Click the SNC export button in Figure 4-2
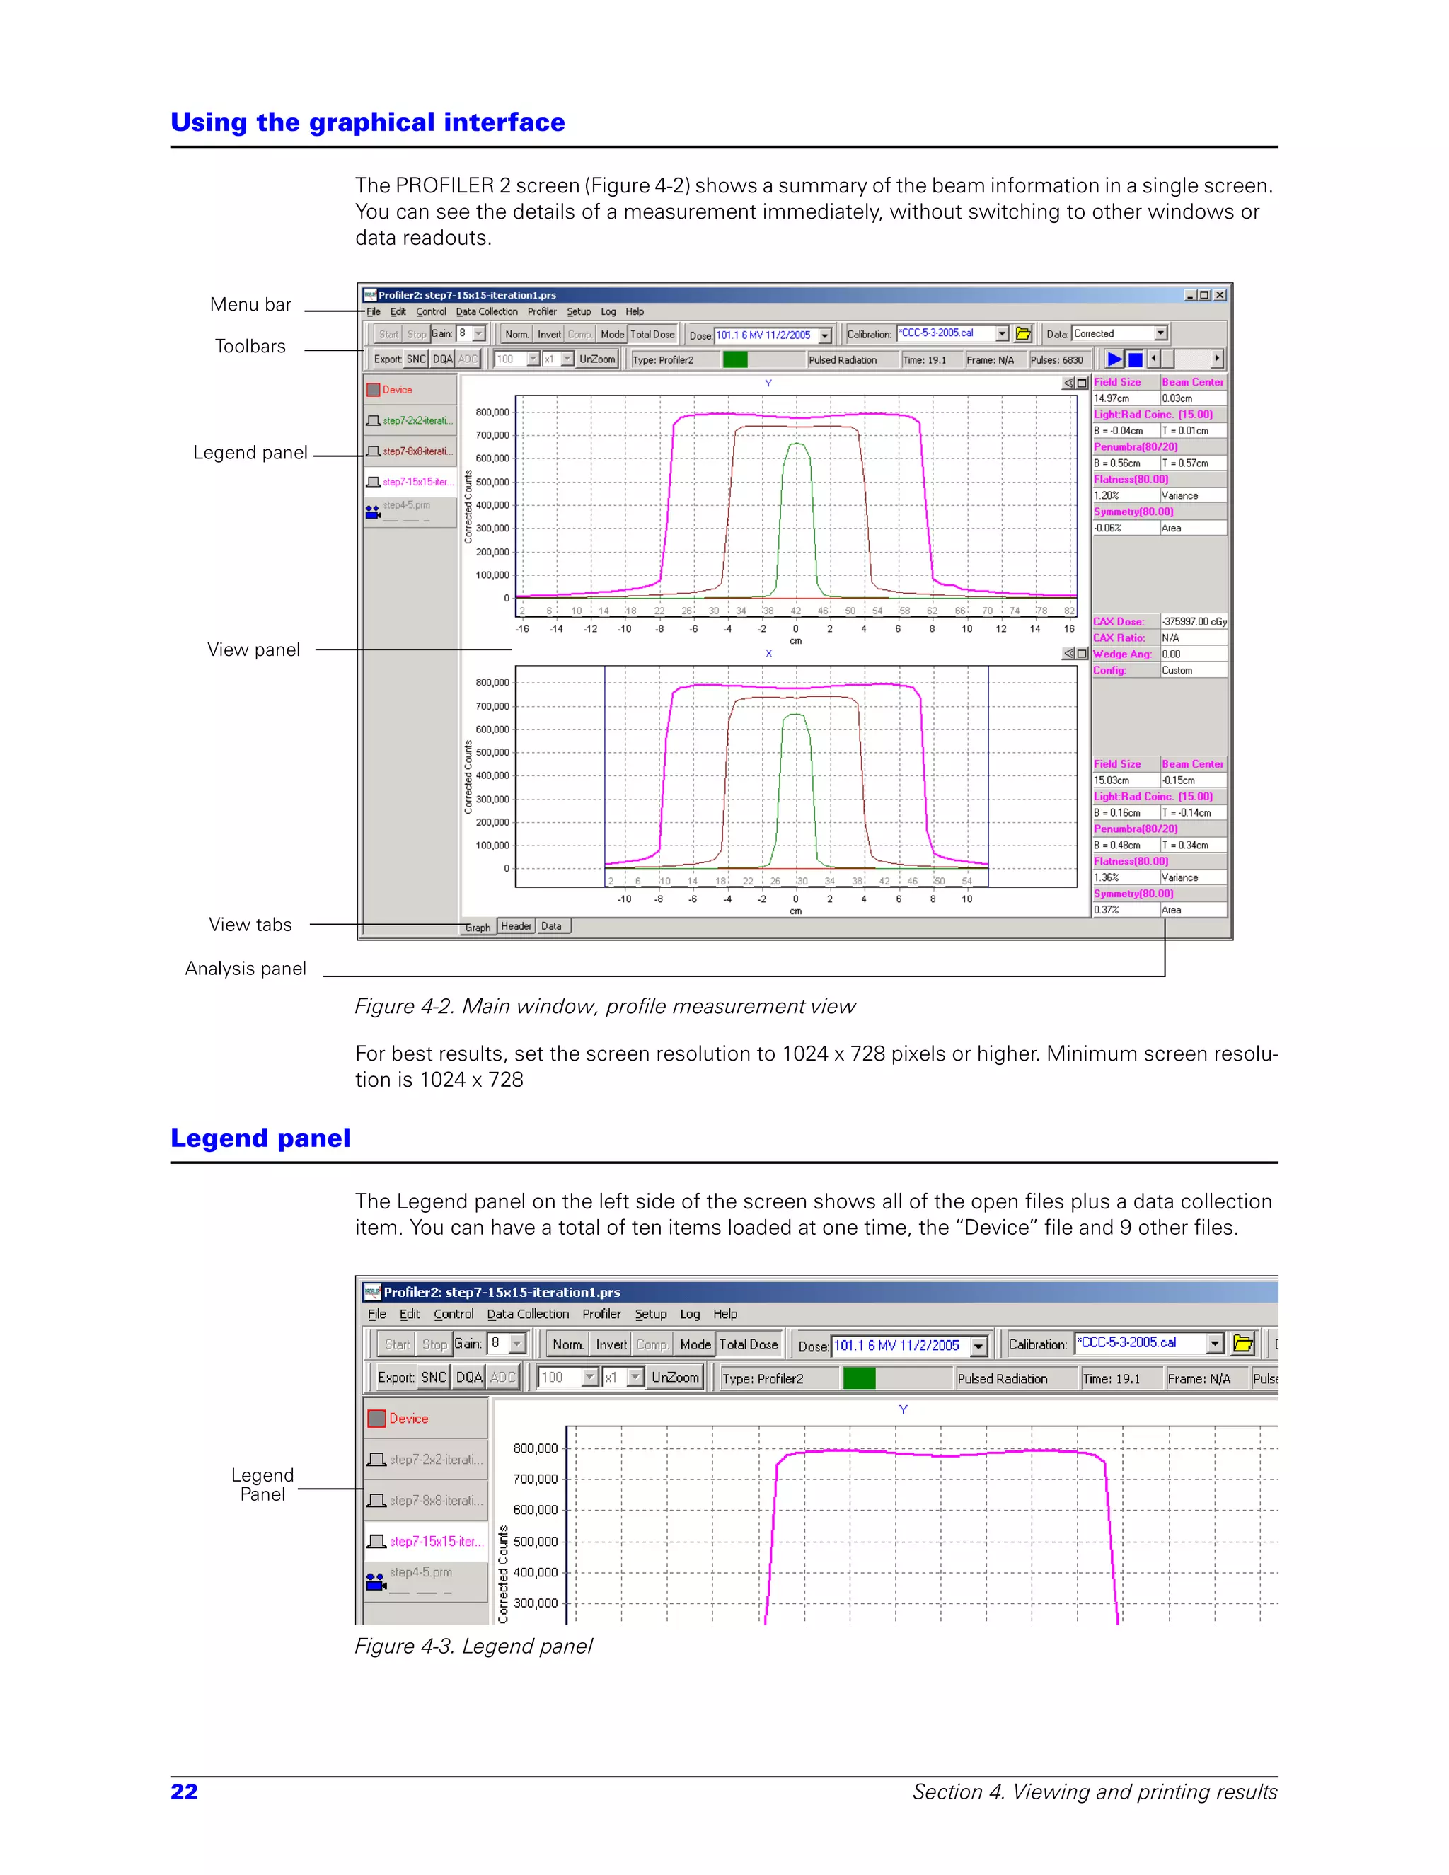 click(x=415, y=359)
